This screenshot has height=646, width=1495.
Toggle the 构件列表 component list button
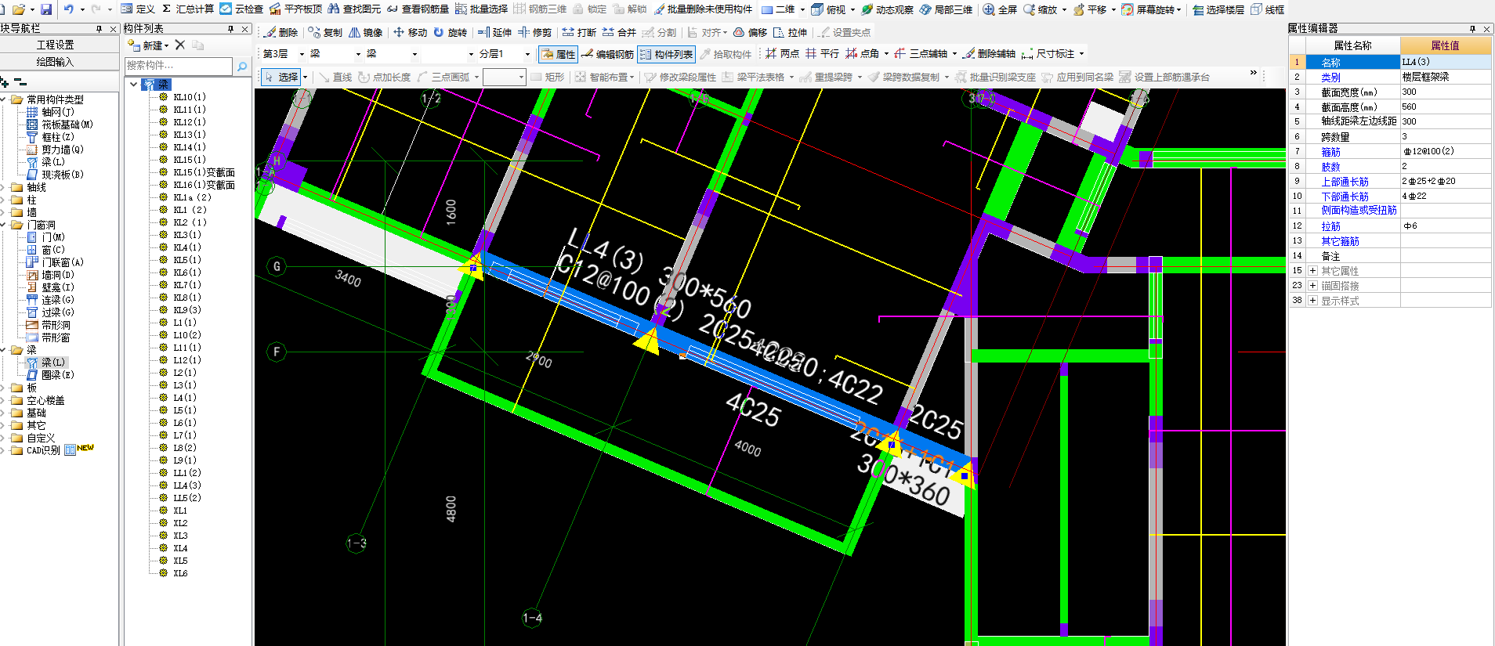666,54
